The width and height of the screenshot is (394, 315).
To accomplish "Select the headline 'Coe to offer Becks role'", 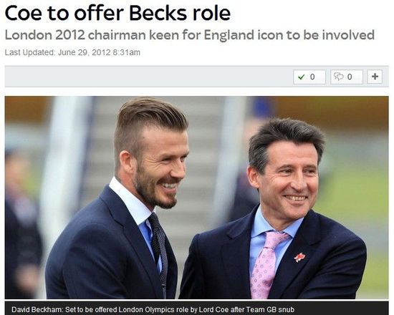I will coord(117,13).
